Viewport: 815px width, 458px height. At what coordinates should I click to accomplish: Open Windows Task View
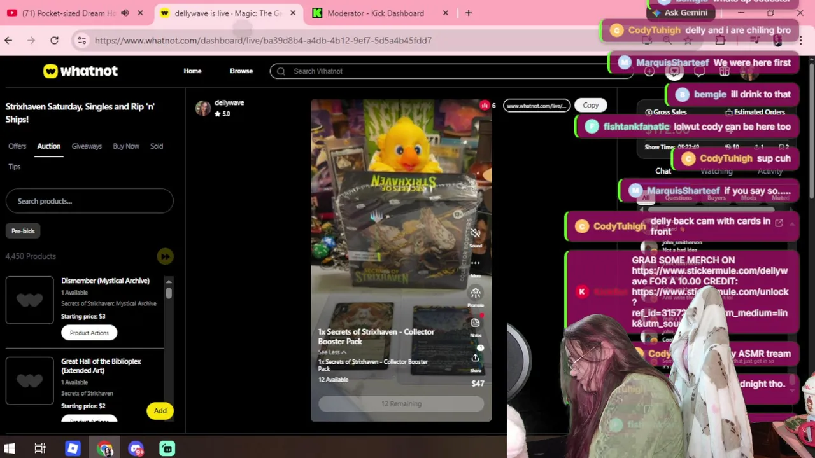click(40, 448)
